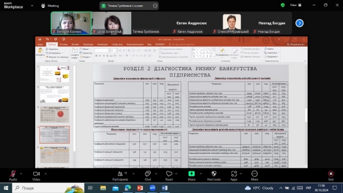
Task: Show next participants with blue arrow
Action: [299, 23]
